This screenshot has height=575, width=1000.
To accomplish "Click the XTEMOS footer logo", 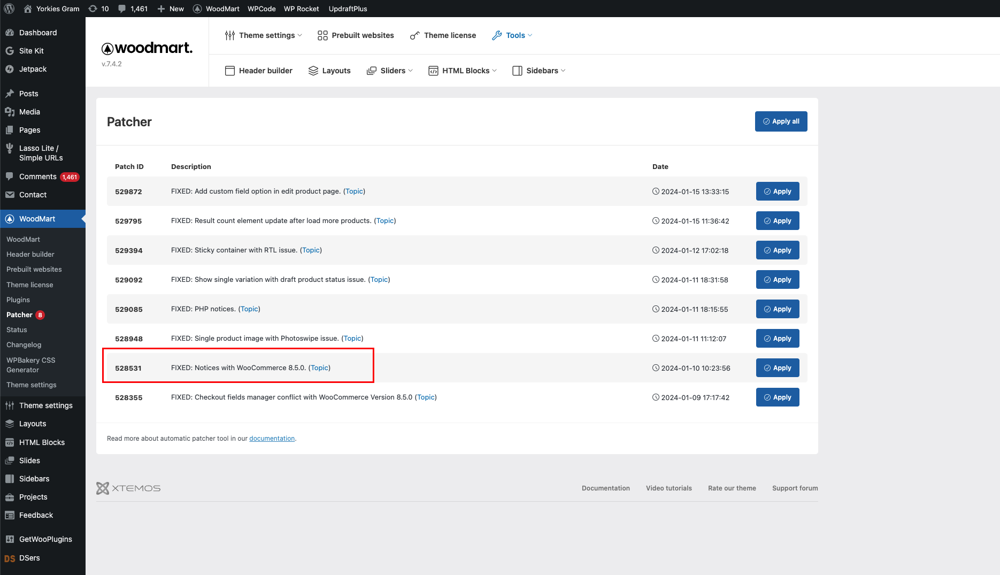I will pyautogui.click(x=128, y=488).
